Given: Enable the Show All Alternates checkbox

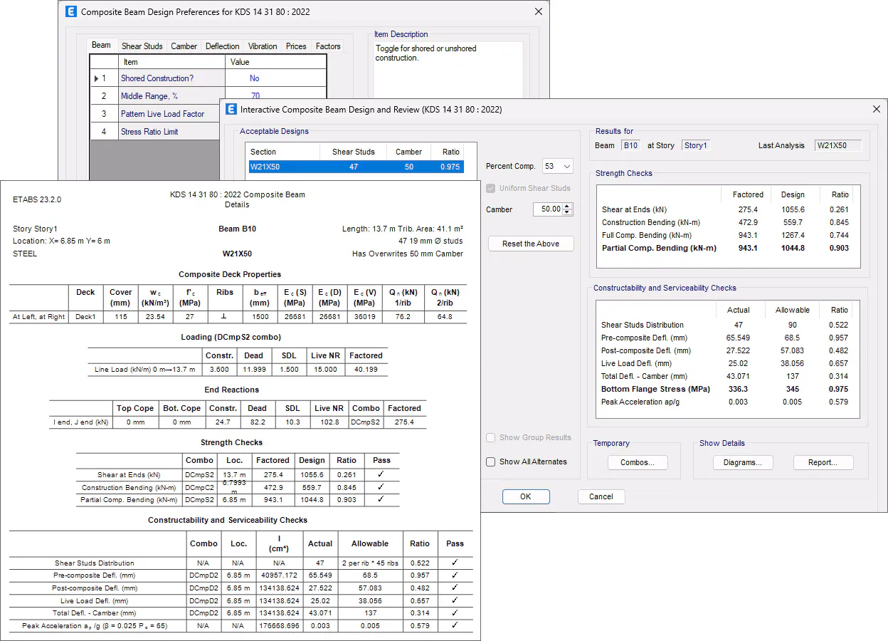Looking at the screenshot, I should pos(491,462).
